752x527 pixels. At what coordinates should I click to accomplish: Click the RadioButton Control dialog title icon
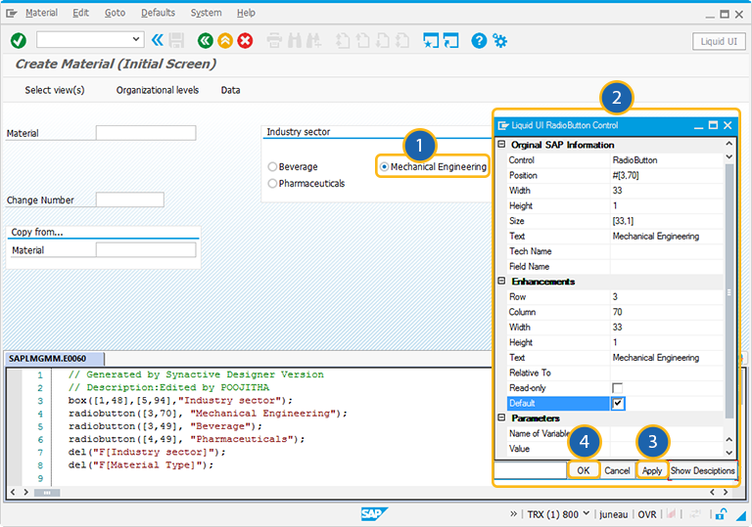point(503,125)
